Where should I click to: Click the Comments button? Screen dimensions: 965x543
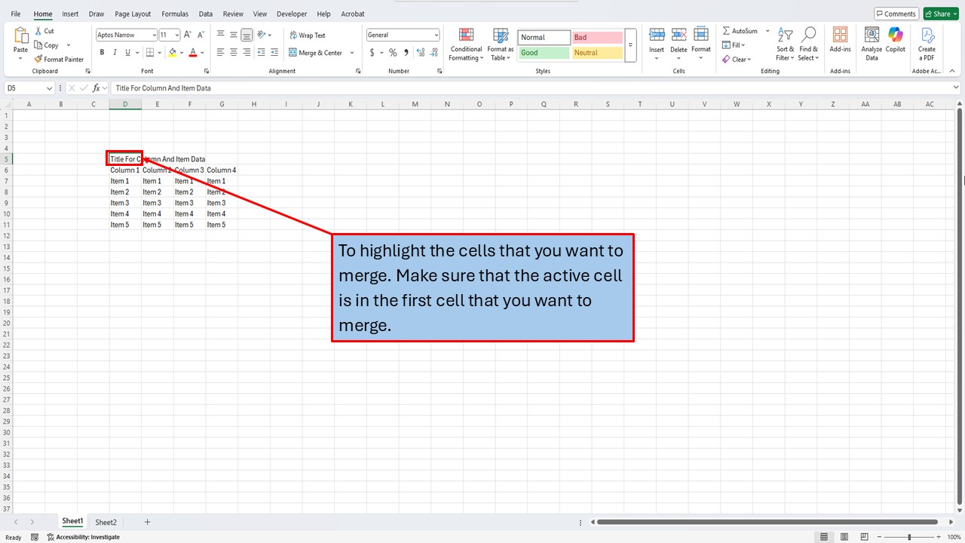pyautogui.click(x=896, y=13)
